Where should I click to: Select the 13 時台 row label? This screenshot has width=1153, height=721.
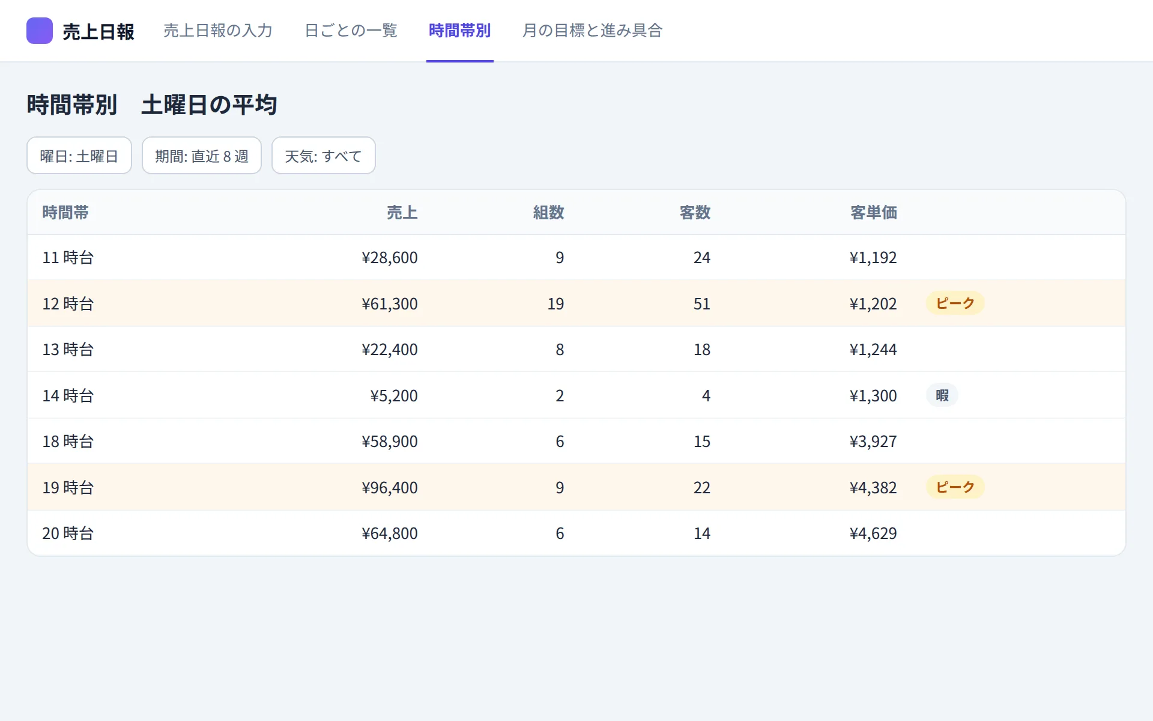pos(68,350)
